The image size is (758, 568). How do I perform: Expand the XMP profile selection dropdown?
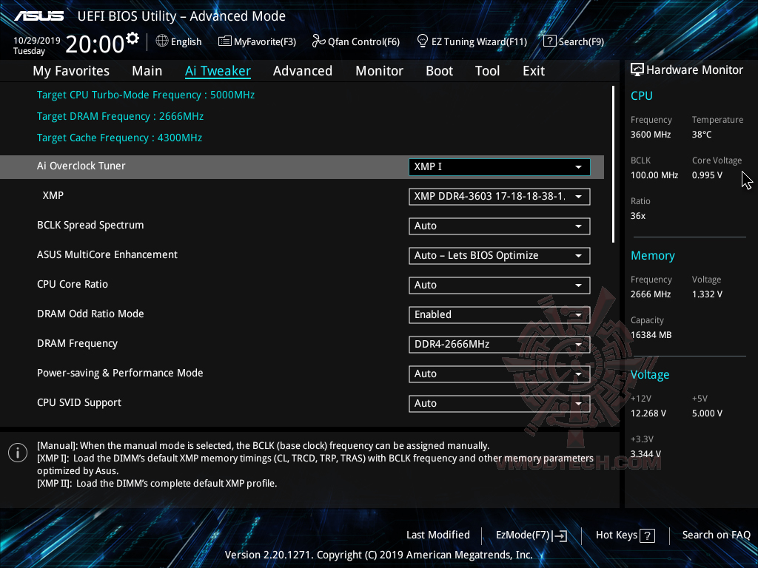[499, 196]
